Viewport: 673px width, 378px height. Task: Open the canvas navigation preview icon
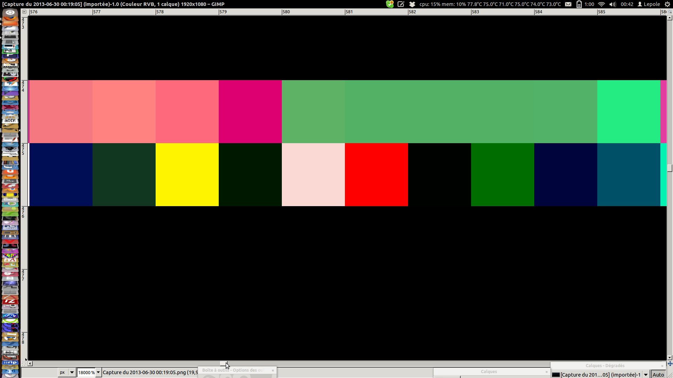click(x=669, y=364)
